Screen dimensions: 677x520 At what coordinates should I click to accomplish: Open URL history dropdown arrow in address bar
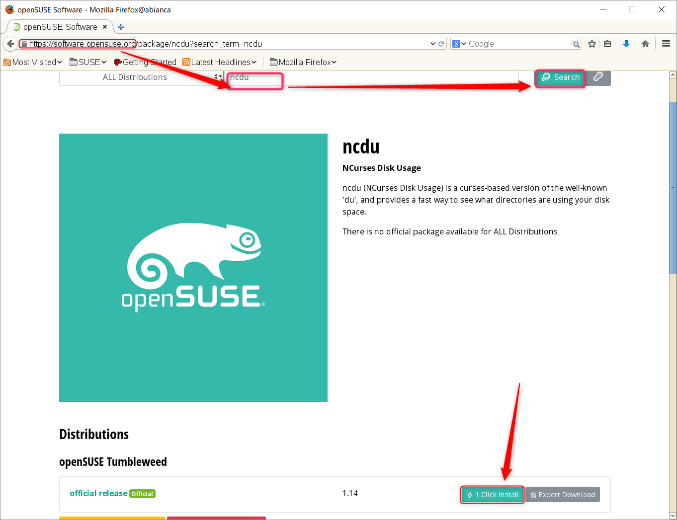[432, 44]
